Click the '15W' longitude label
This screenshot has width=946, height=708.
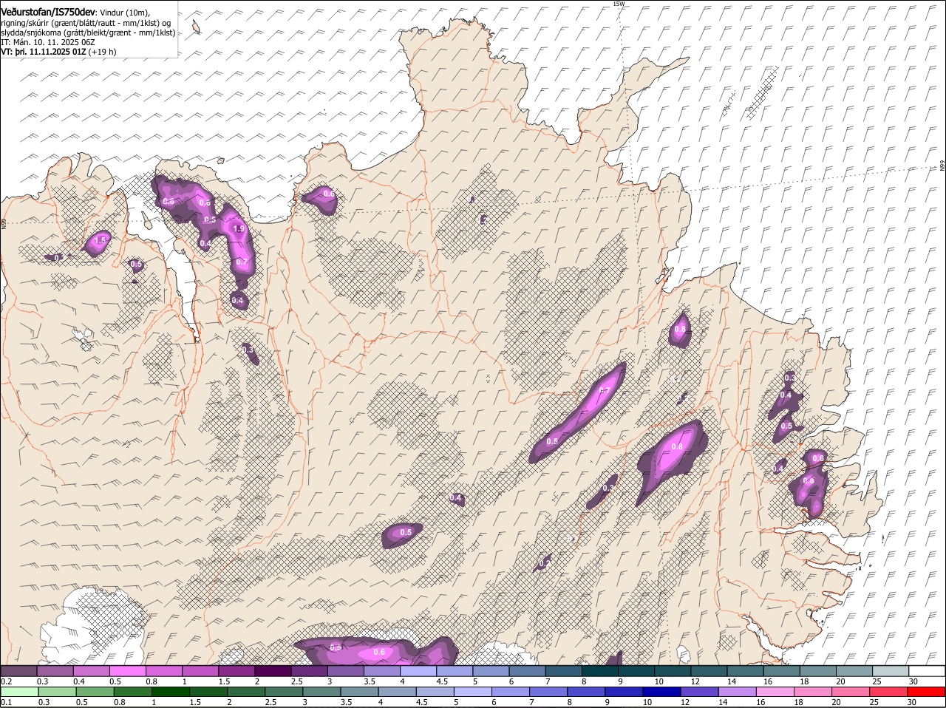[619, 4]
